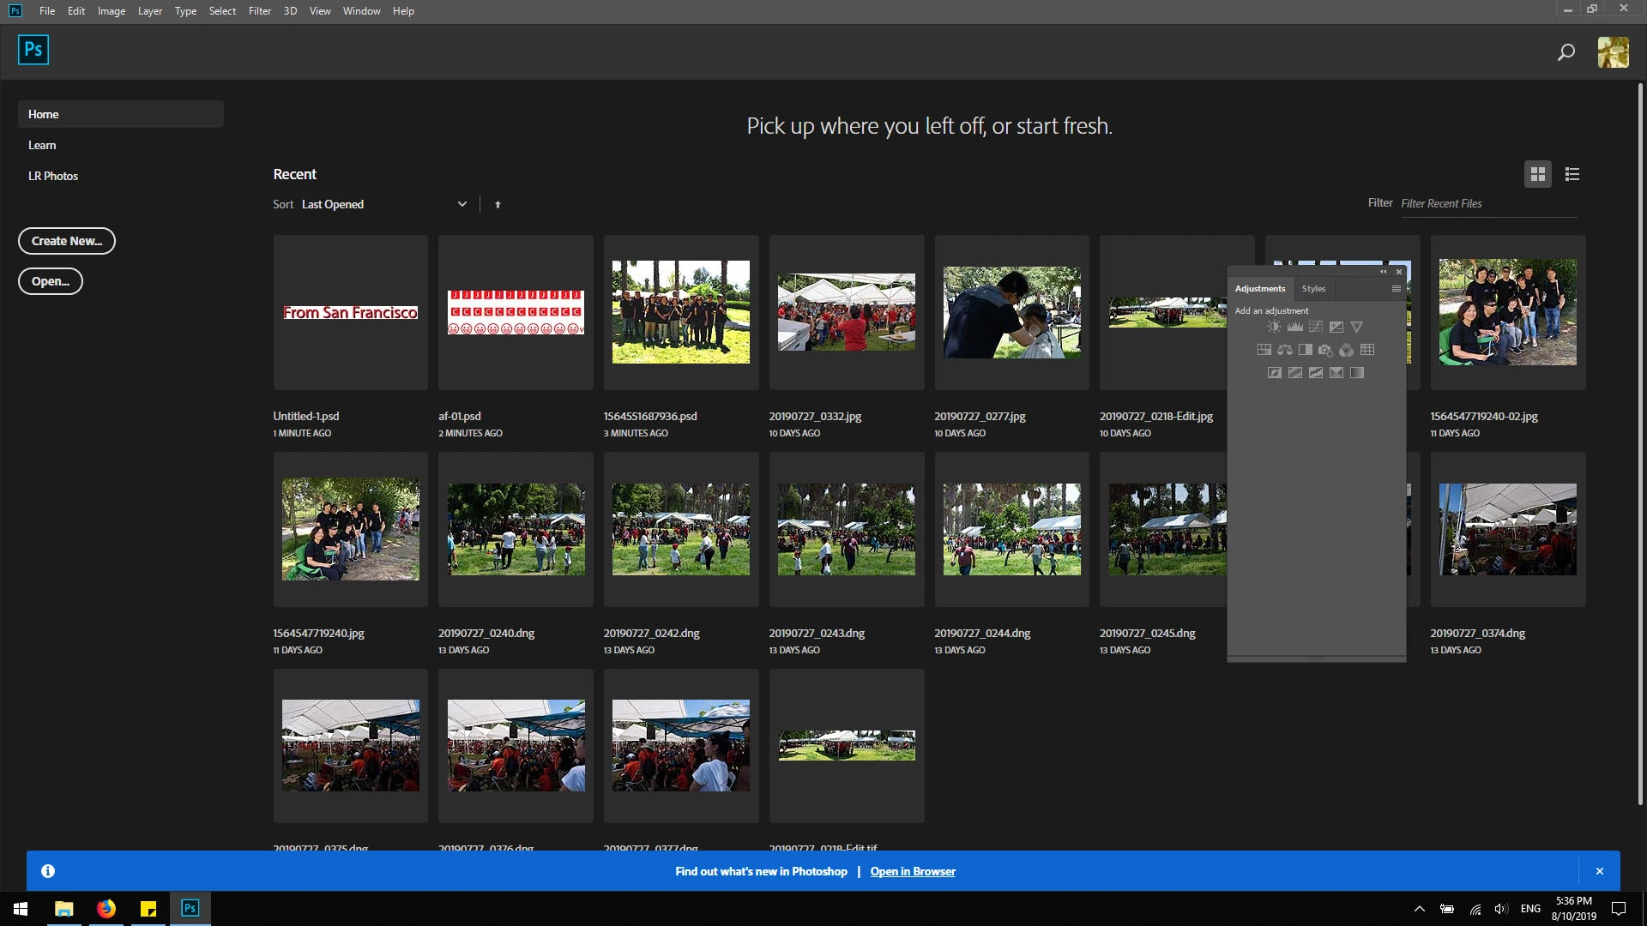Switch to the Styles tab

click(1313, 289)
